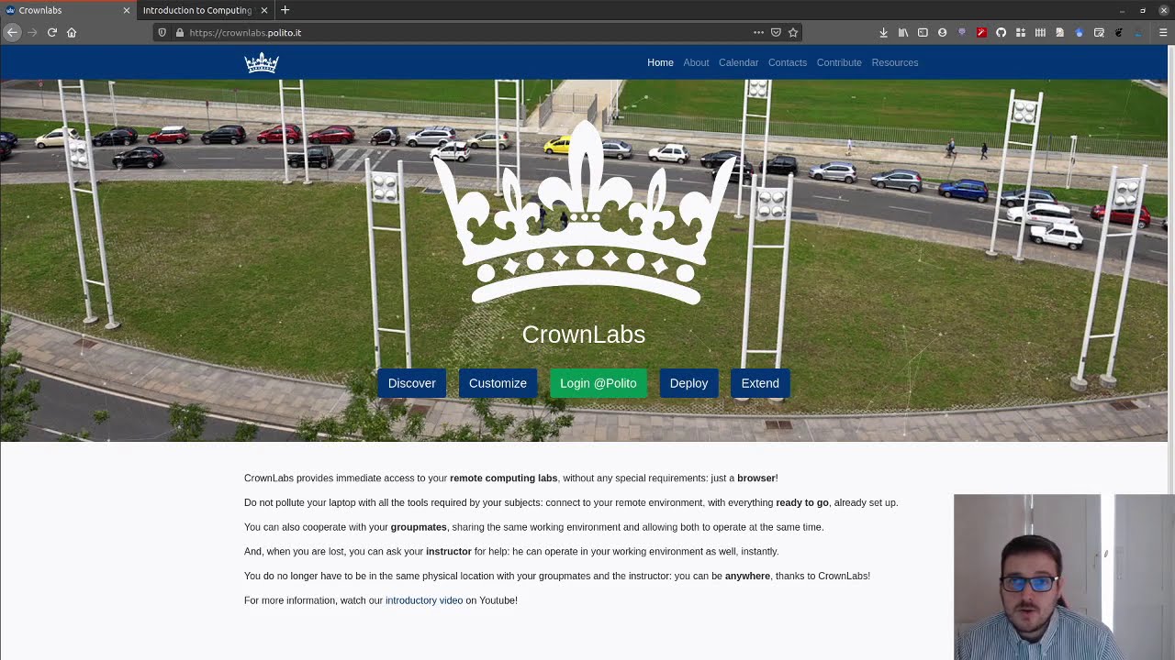Reload the page with the refresh icon
Image resolution: width=1175 pixels, height=660 pixels.
pos(52,32)
